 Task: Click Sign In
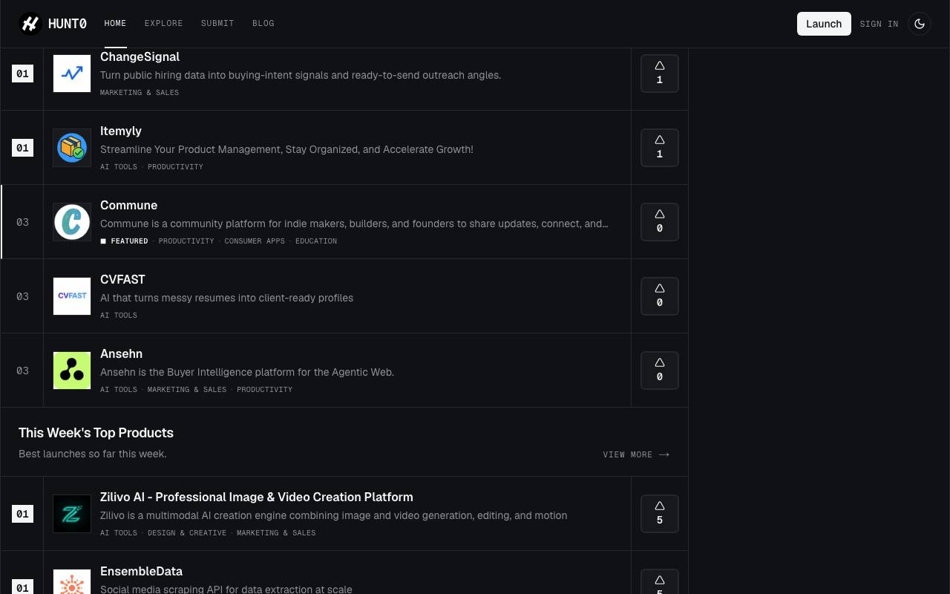point(879,24)
